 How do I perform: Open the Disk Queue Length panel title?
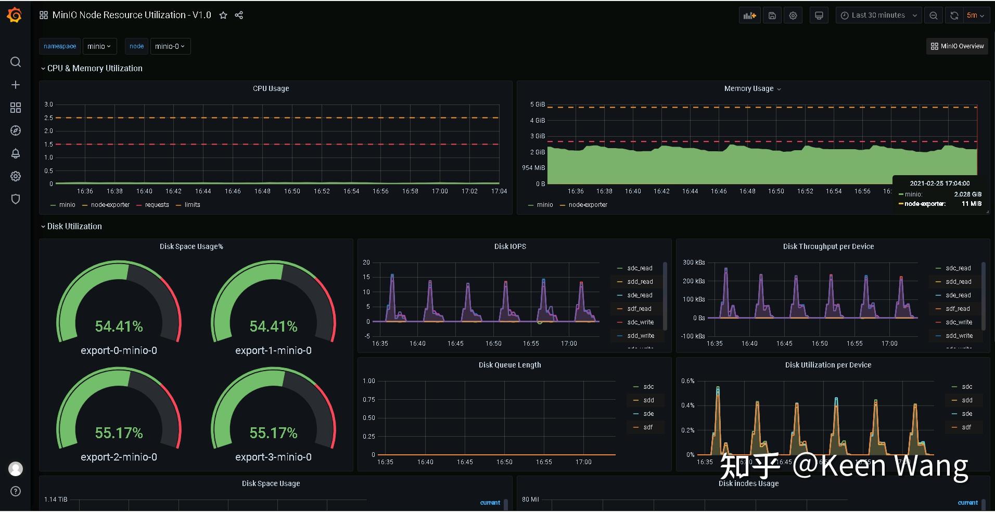(x=510, y=365)
